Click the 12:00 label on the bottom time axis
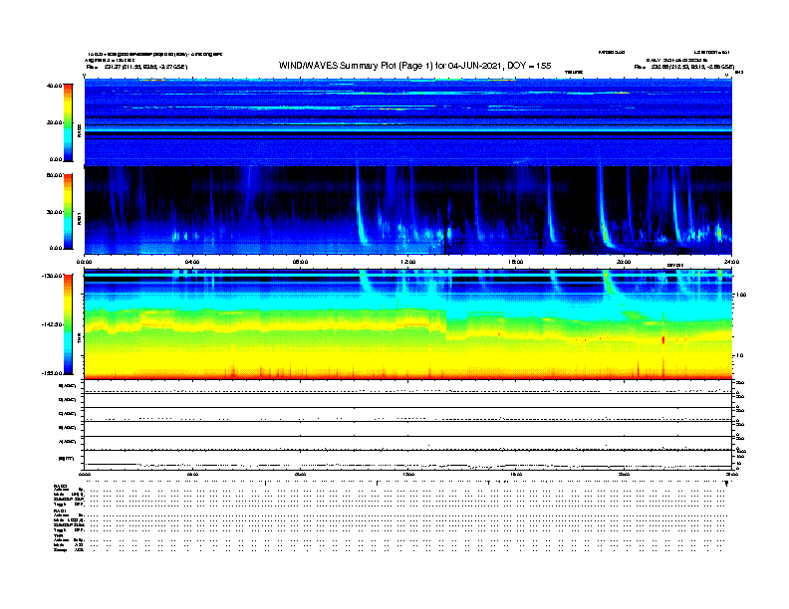The image size is (789, 609). [408, 475]
